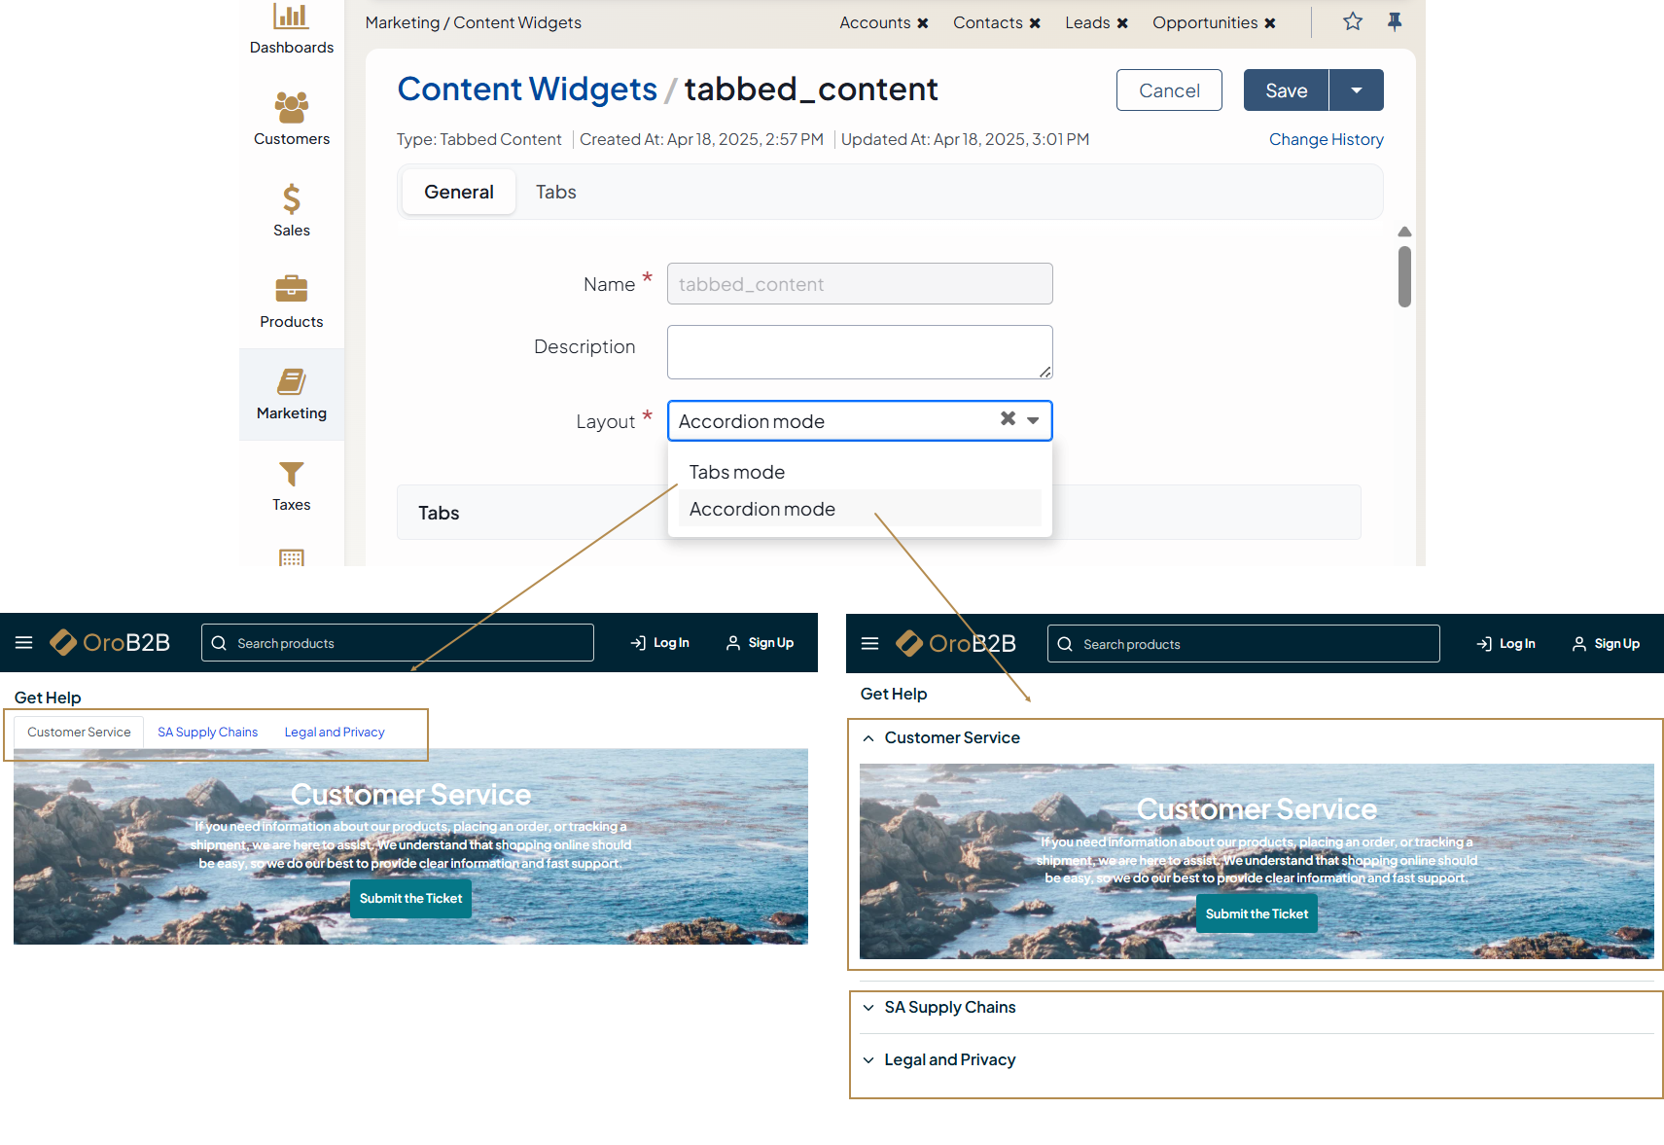Viewport: 1664px width, 1145px height.
Task: Select the SA Supply Chains storefront tab
Action: (208, 732)
